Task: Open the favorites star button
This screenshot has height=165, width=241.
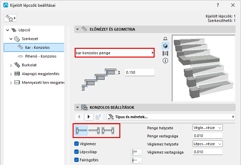Action: click(x=10, y=18)
